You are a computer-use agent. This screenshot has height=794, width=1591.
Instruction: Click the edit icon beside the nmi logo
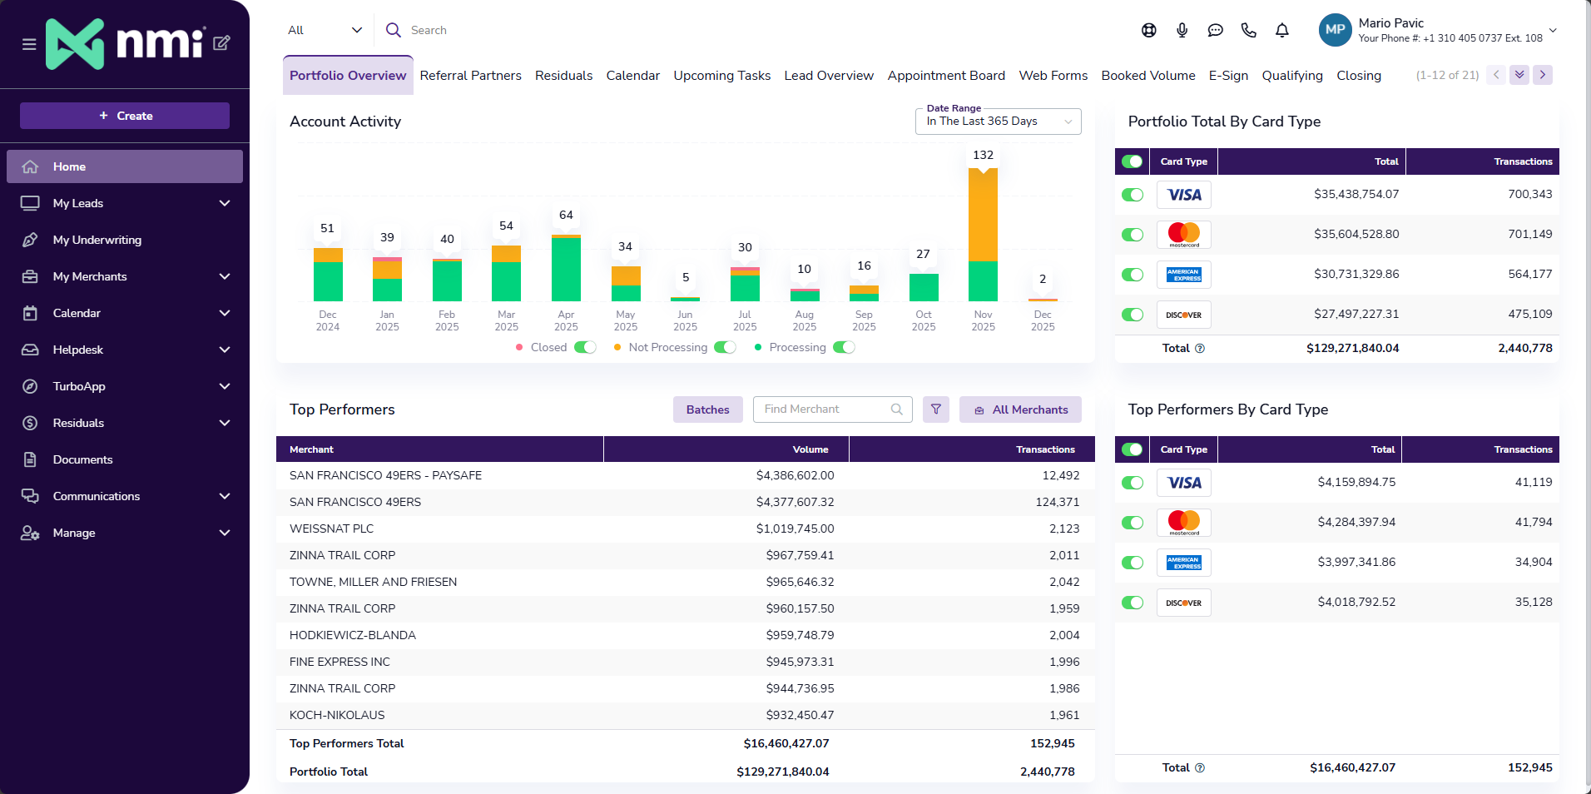point(221,42)
